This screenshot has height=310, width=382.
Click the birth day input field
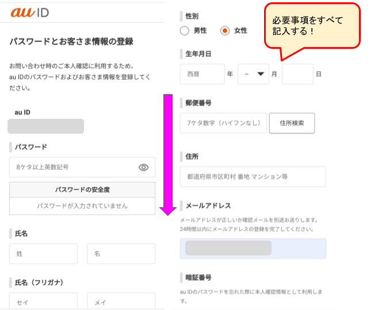[x=297, y=74]
